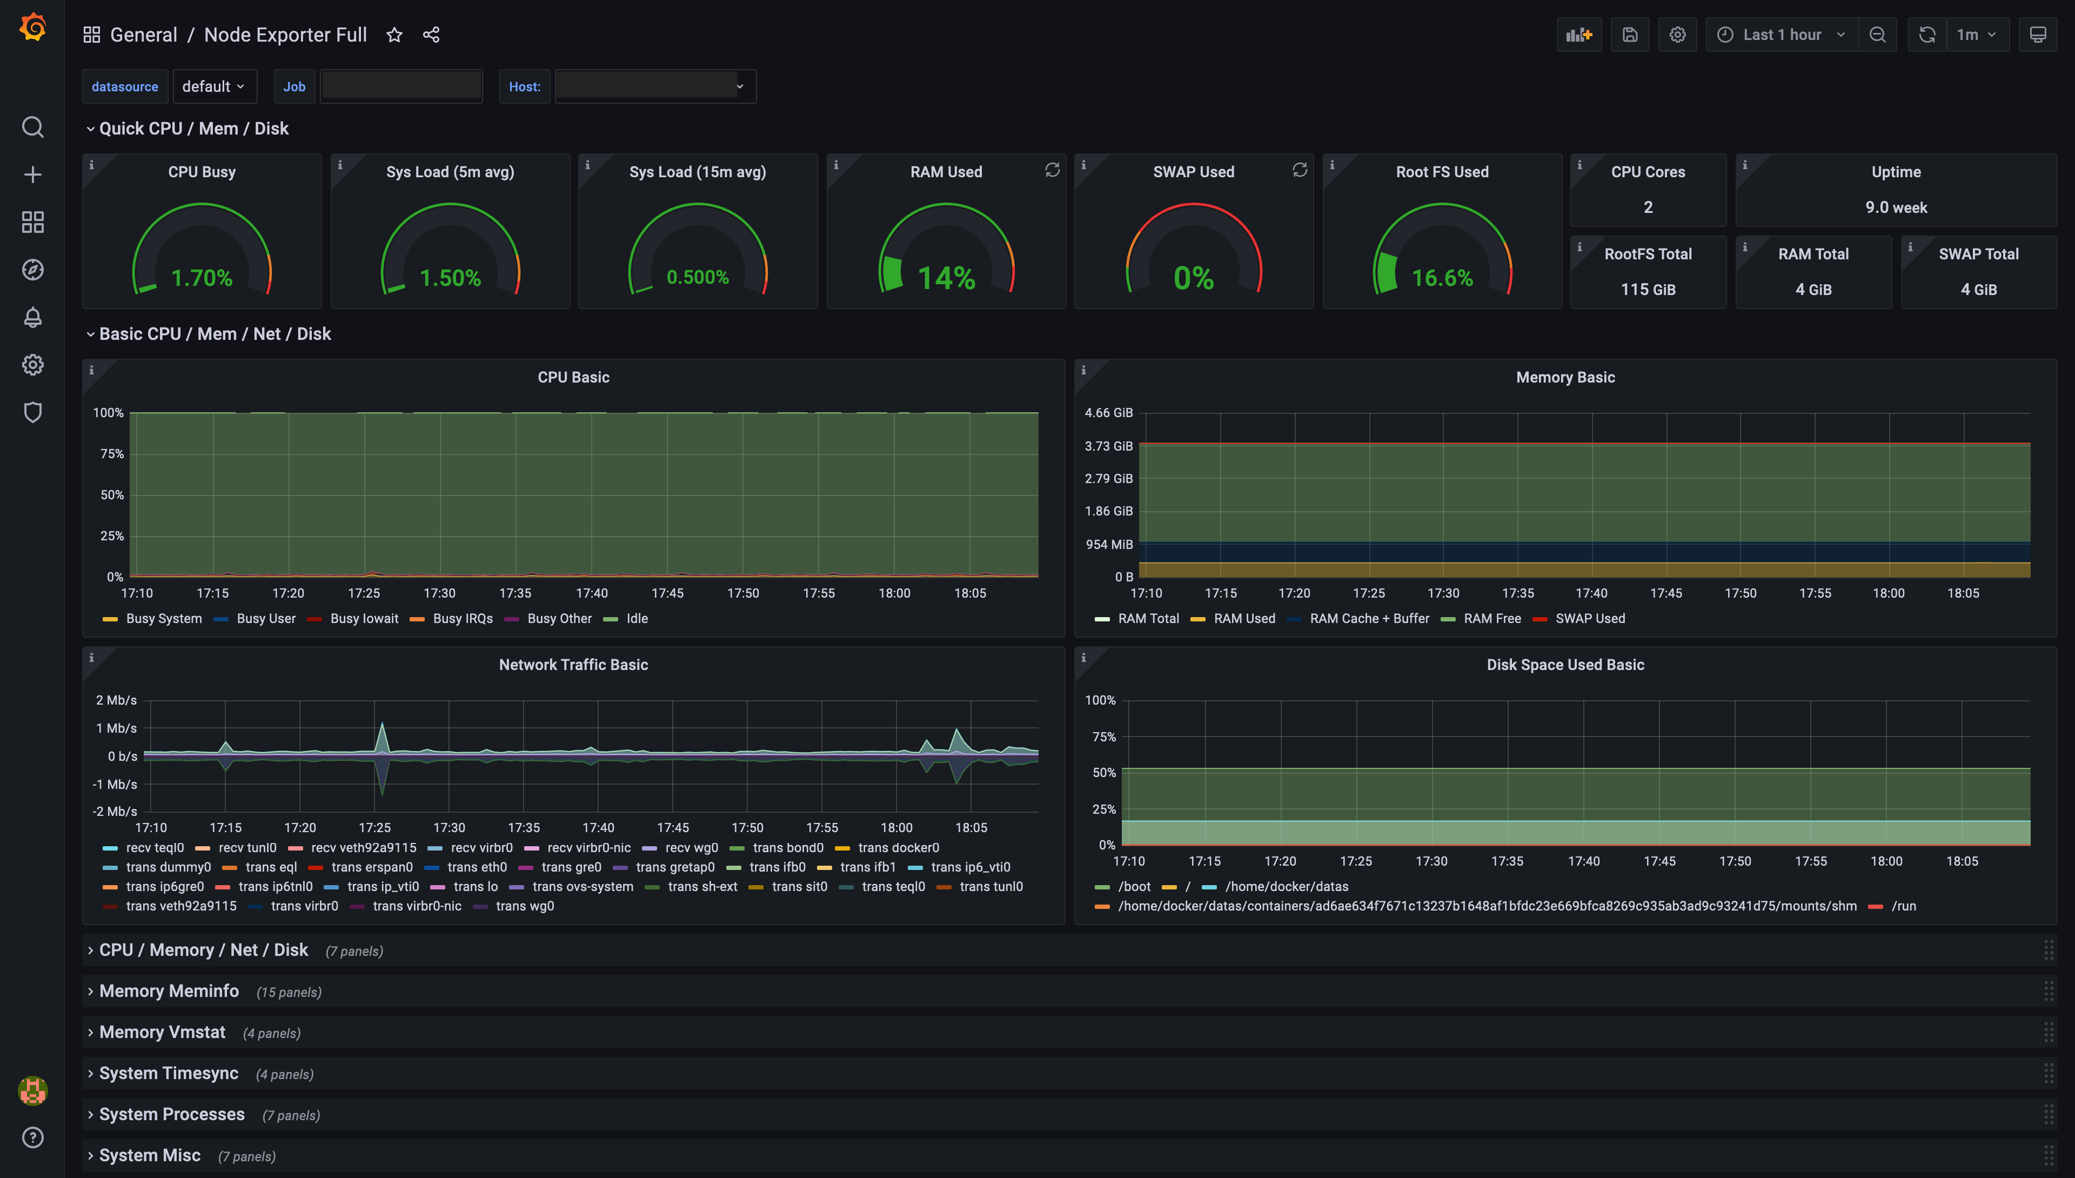Click the yellow color marker beside Busy System
This screenshot has width=2075, height=1178.
coord(110,618)
